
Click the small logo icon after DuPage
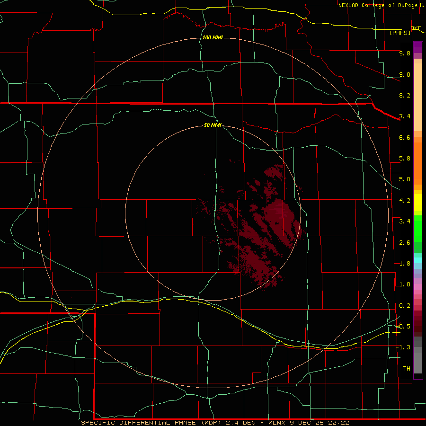[422, 5]
